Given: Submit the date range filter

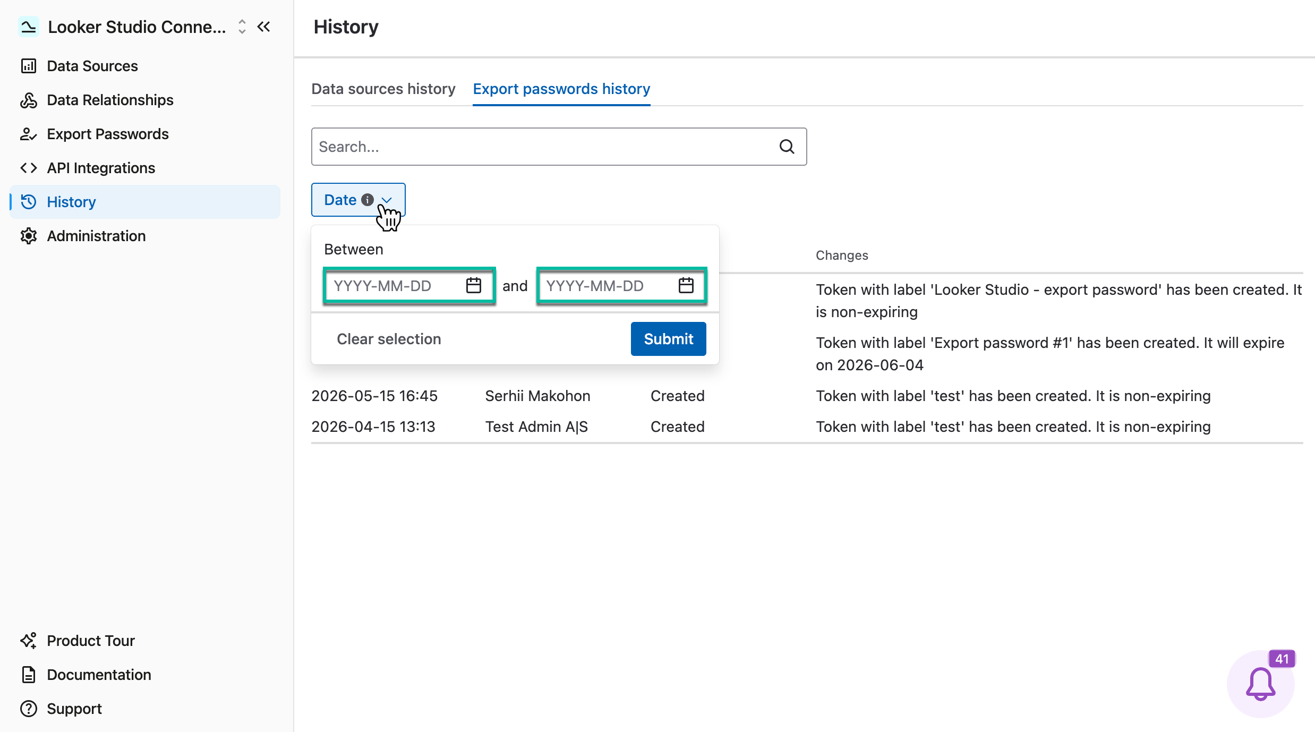Looking at the screenshot, I should click(668, 339).
